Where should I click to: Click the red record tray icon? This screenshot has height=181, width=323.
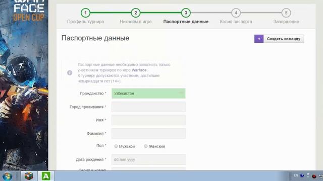click(x=314, y=176)
